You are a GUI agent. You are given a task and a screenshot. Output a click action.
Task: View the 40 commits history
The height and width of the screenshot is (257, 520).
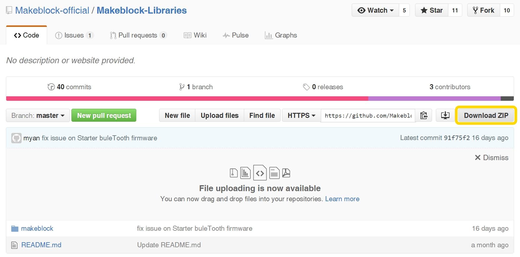(69, 87)
